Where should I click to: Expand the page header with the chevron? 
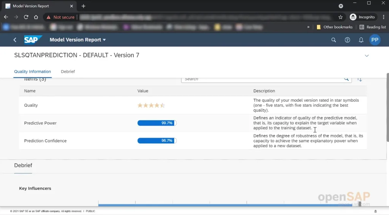coord(367,55)
